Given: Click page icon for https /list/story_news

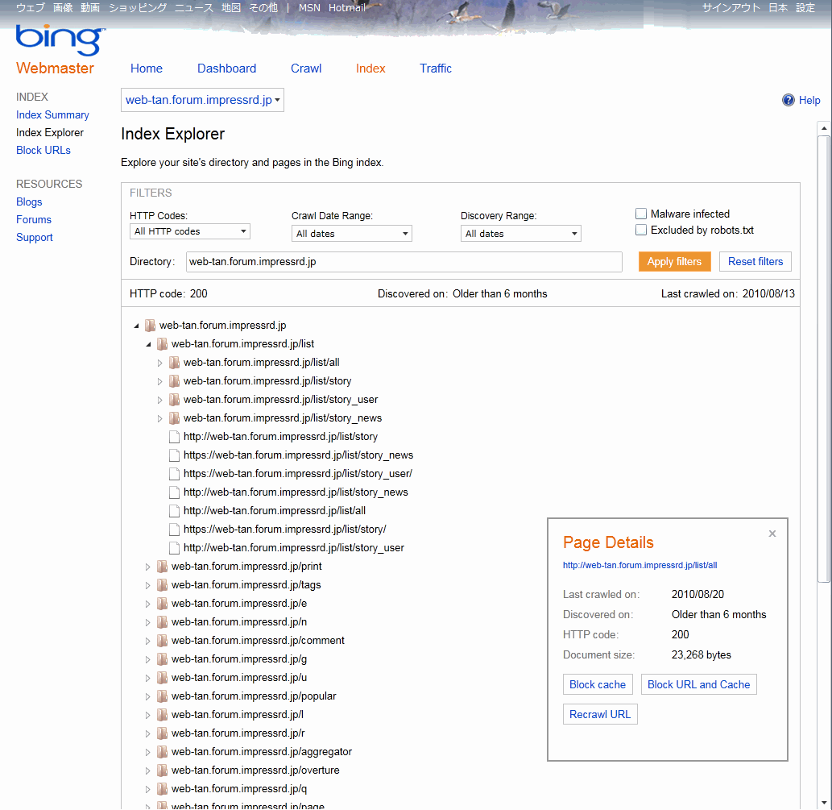Looking at the screenshot, I should point(174,455).
